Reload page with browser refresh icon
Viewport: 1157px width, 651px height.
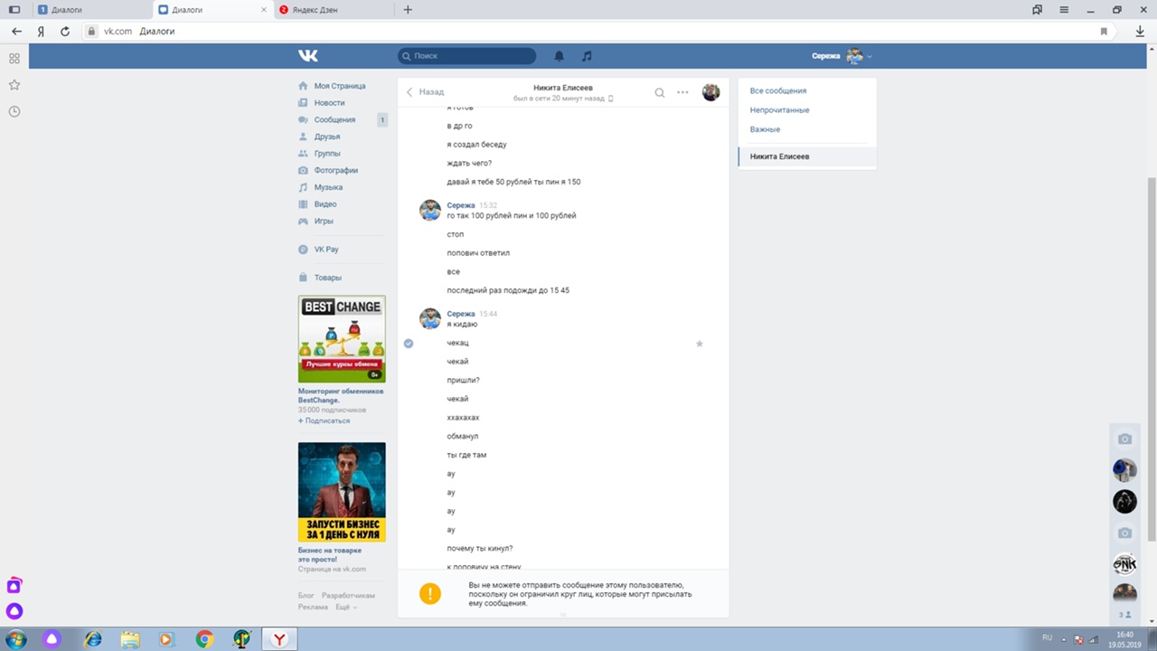pyautogui.click(x=65, y=31)
